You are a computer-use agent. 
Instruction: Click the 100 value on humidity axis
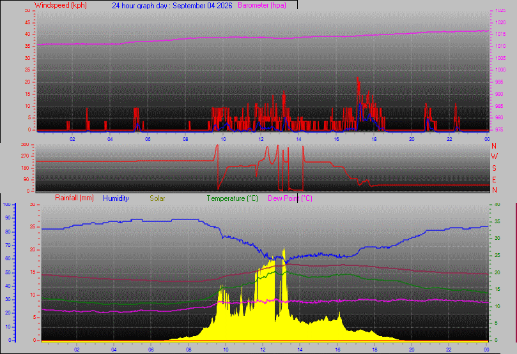(7, 204)
